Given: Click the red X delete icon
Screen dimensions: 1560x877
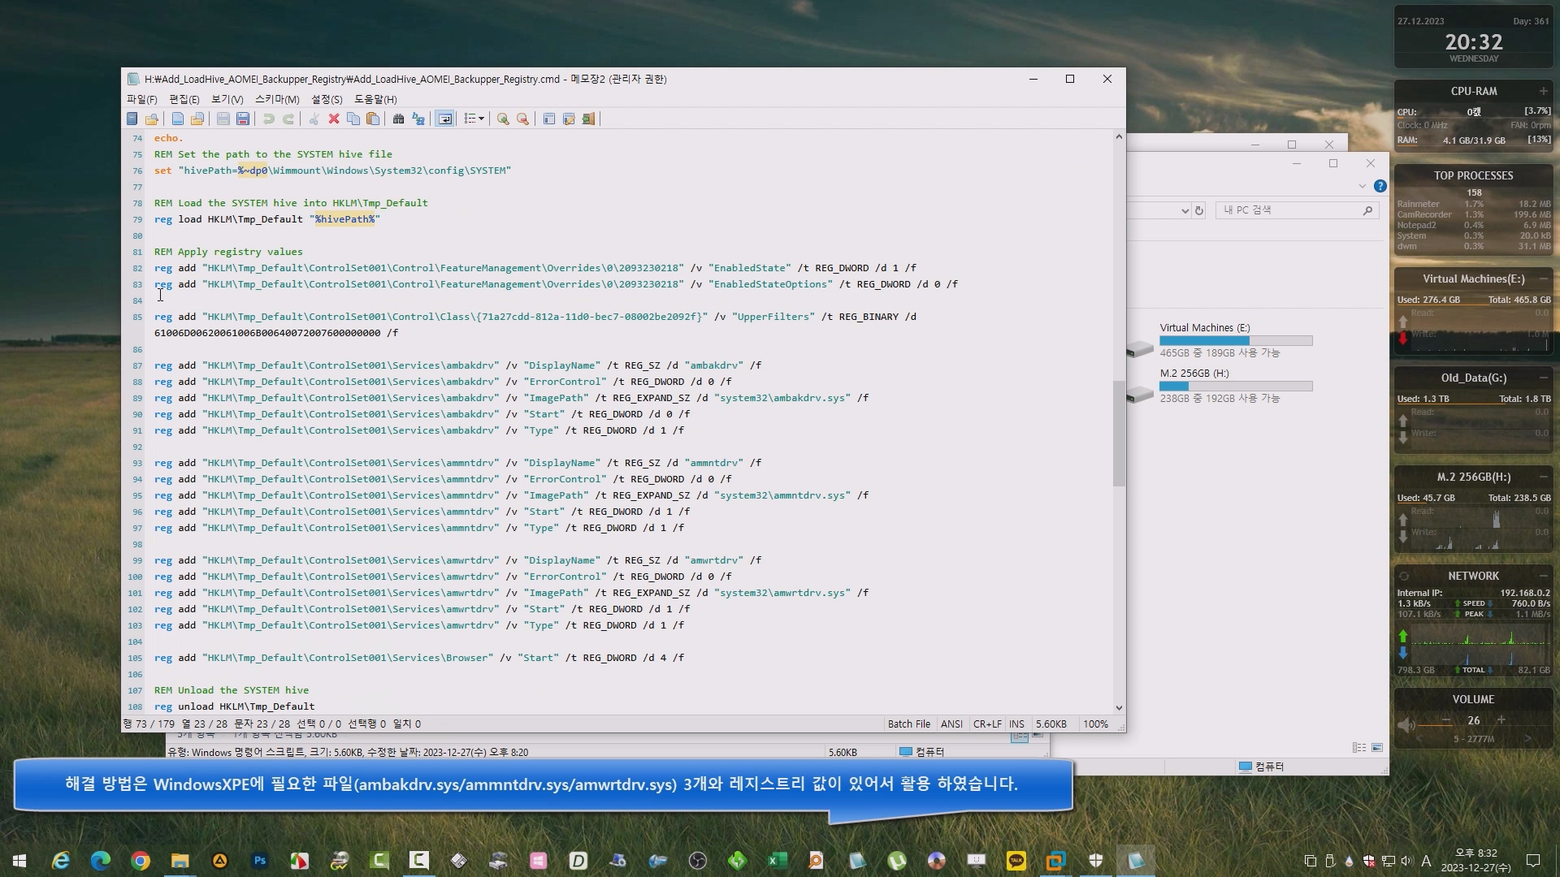Looking at the screenshot, I should tap(333, 119).
